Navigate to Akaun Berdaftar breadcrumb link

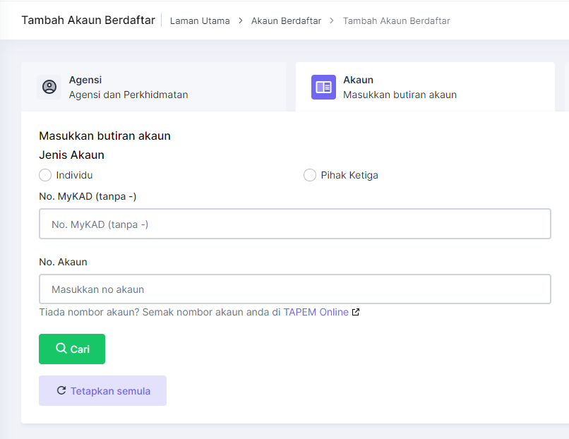click(286, 20)
